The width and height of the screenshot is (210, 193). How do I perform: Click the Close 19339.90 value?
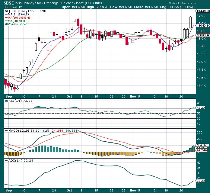(x=146, y=7)
